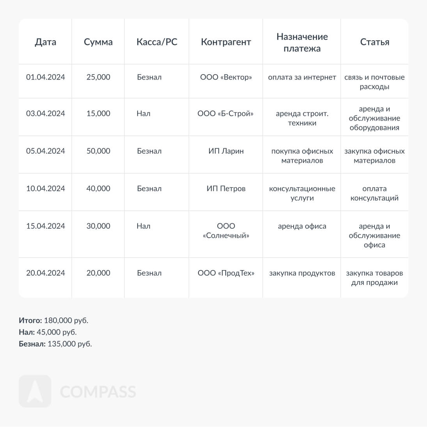Click the Сумма column header

point(98,42)
